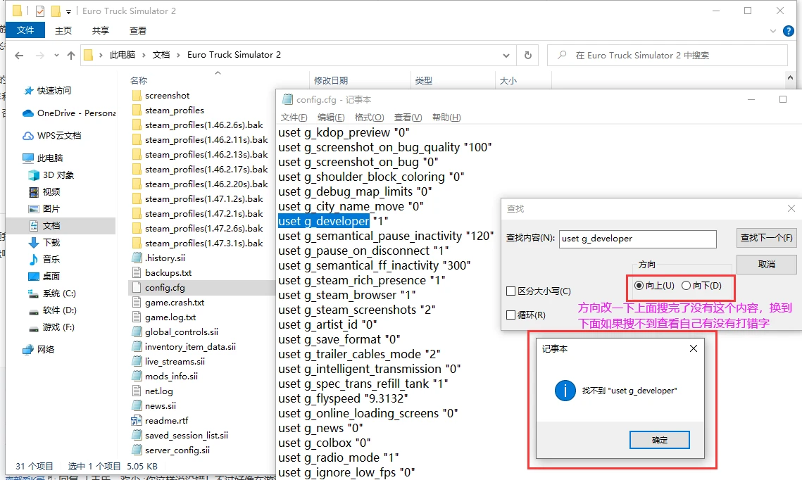
Task: Open 3D Objects folder icon
Action: [34, 175]
